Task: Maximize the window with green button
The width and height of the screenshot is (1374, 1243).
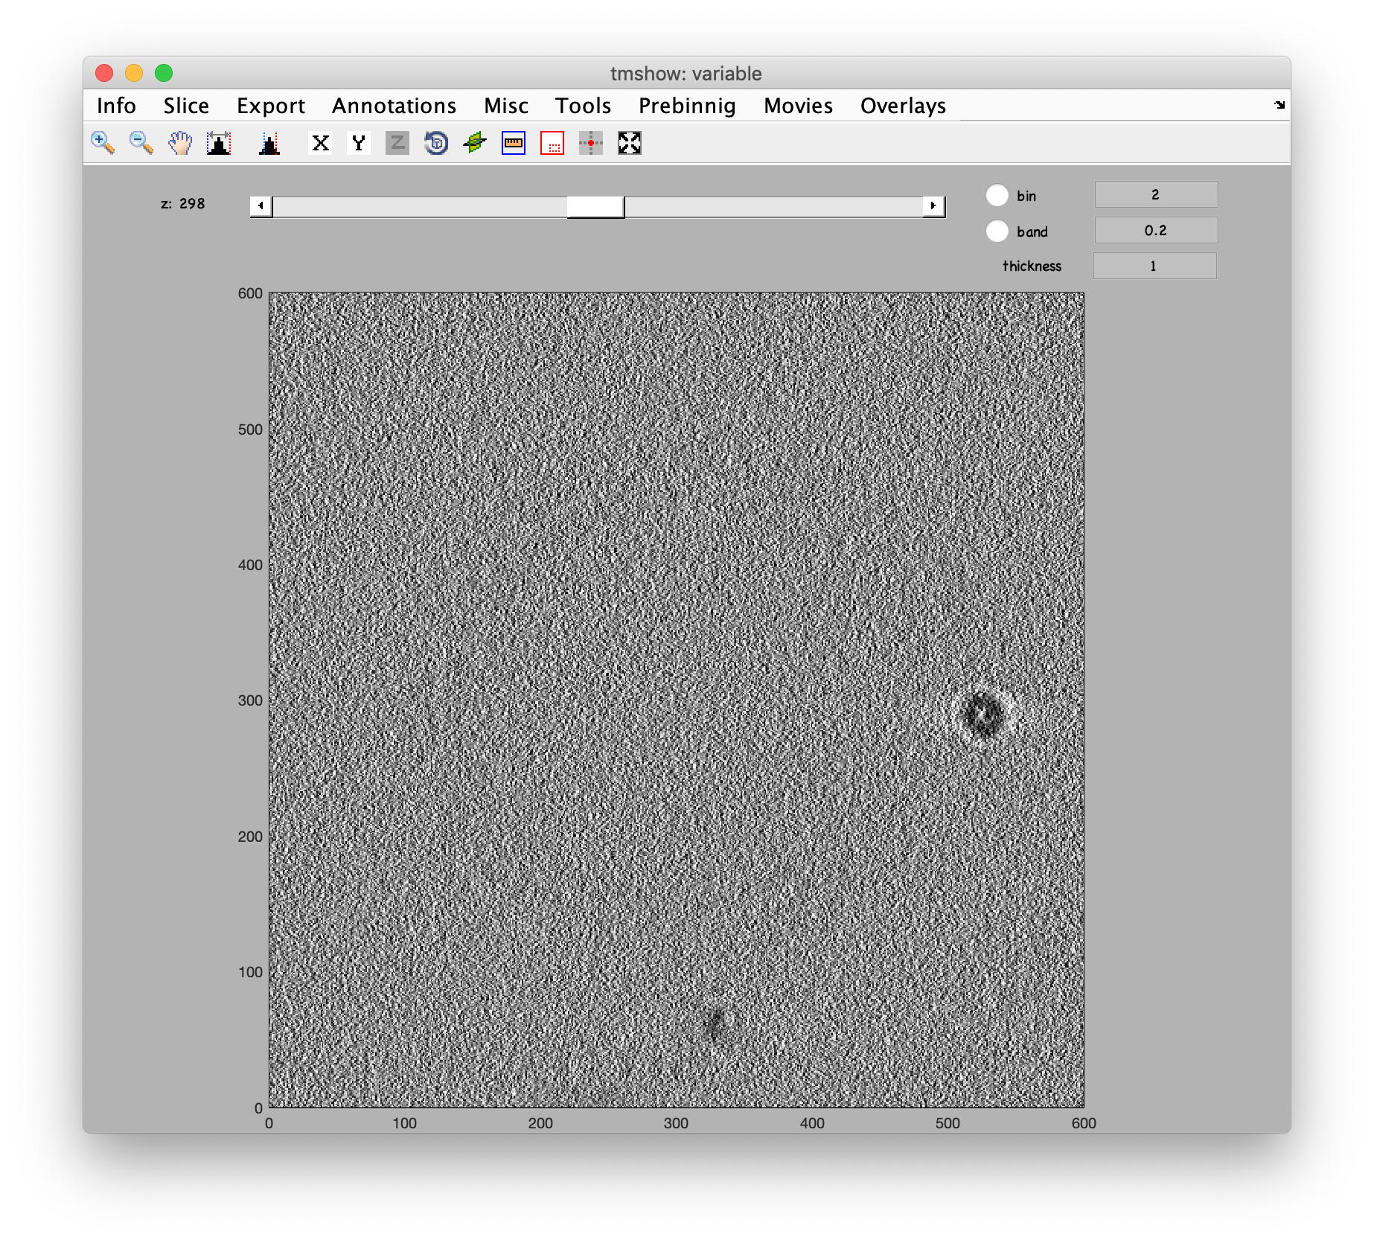Action: pos(164,73)
